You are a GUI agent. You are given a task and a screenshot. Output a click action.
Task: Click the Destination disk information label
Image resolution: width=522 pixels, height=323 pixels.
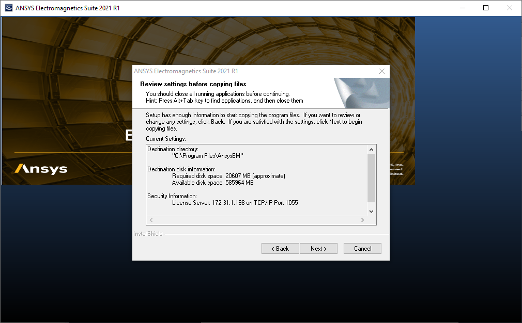(181, 169)
